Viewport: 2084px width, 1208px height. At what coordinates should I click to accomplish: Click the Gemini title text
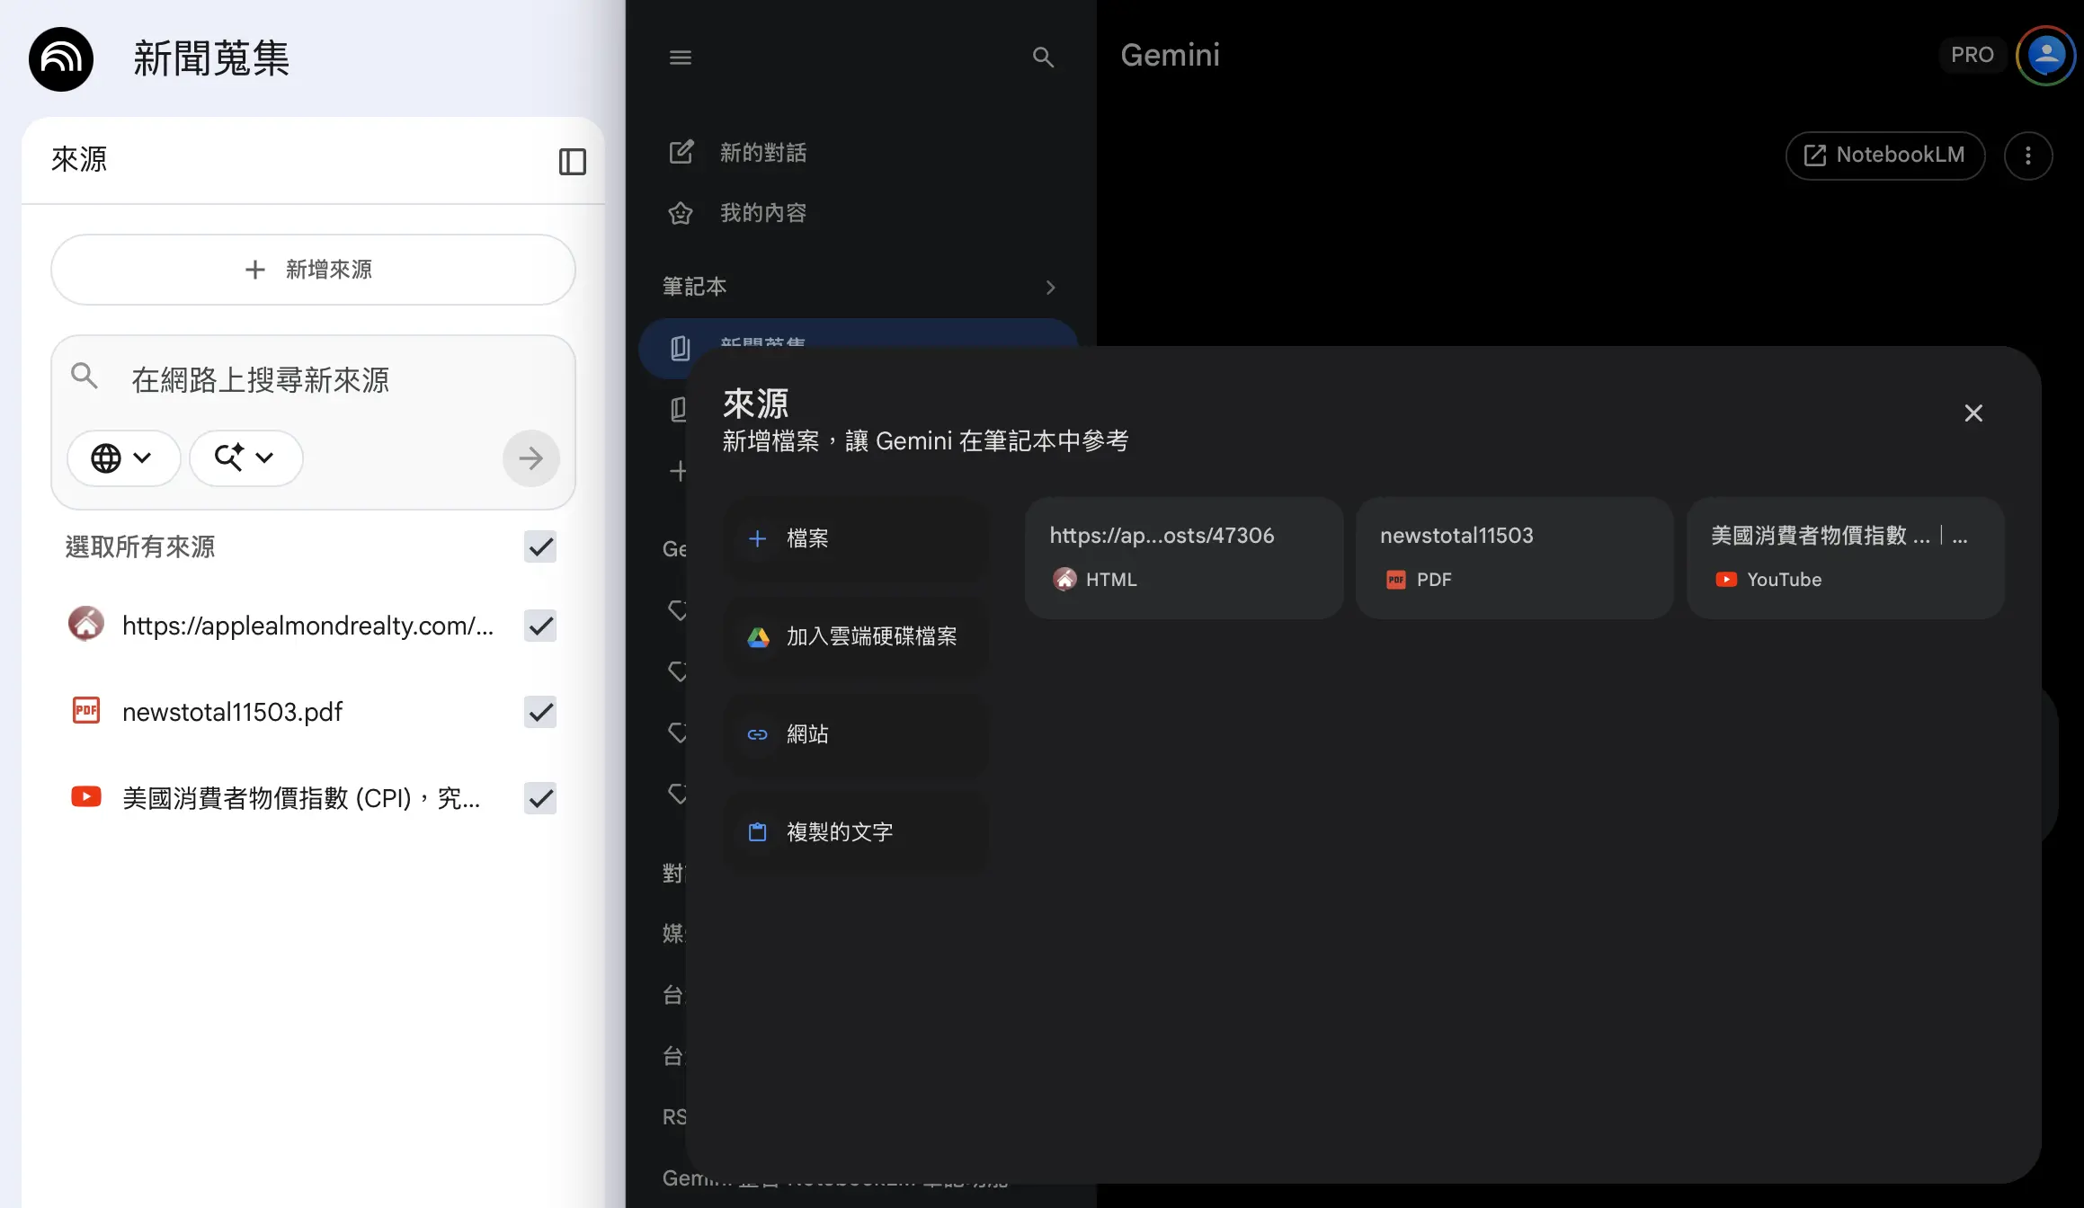click(1170, 55)
